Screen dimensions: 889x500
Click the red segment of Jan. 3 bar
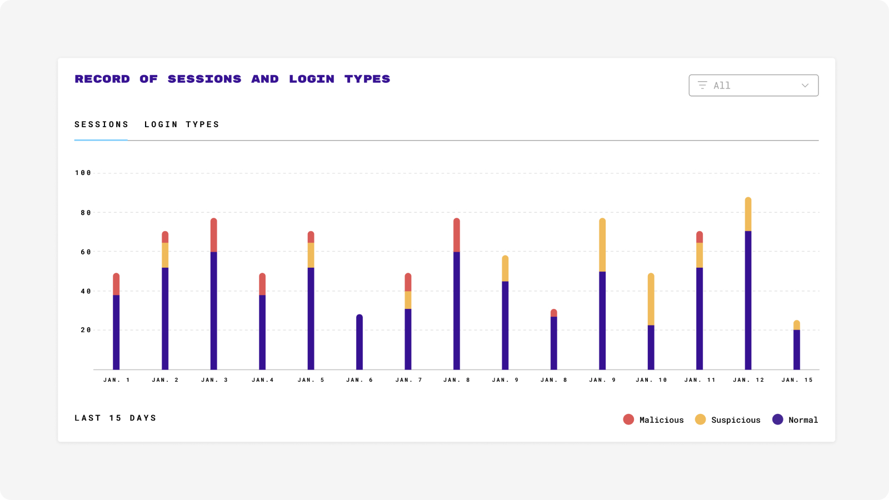click(x=213, y=236)
